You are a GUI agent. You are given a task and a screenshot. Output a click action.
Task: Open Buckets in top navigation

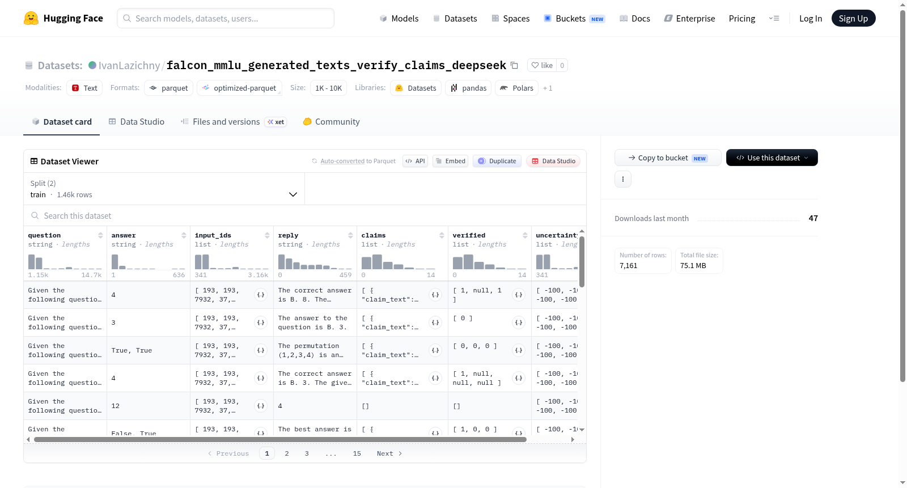point(574,18)
